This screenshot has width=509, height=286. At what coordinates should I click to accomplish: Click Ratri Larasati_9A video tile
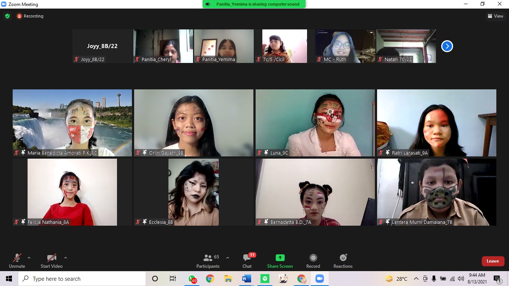[x=437, y=123]
